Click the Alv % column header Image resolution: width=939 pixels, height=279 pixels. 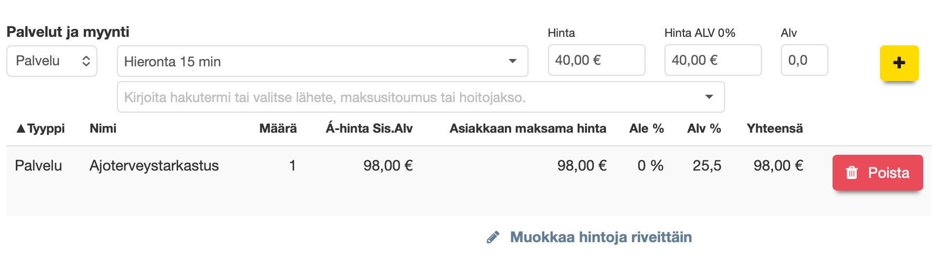pyautogui.click(x=704, y=128)
